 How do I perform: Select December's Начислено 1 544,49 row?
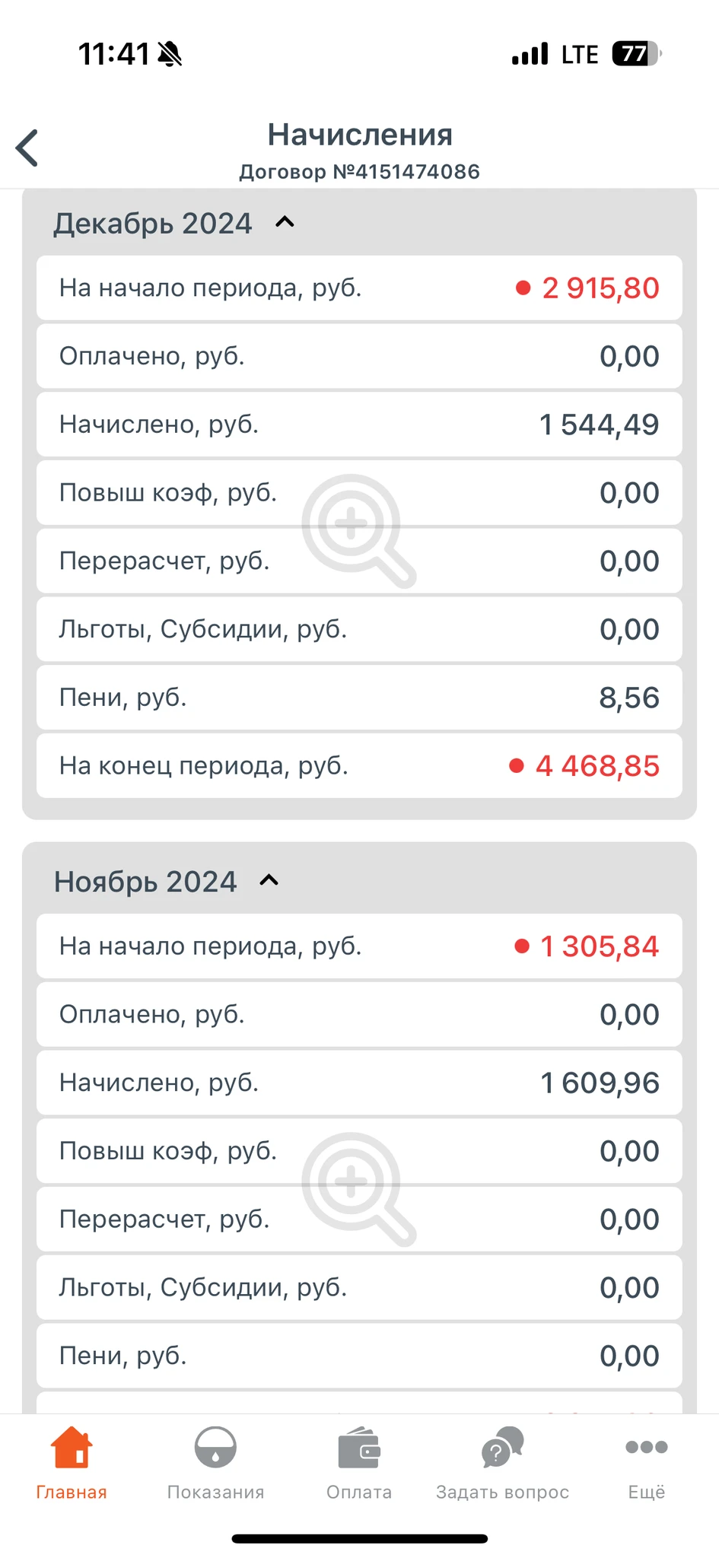(x=359, y=424)
